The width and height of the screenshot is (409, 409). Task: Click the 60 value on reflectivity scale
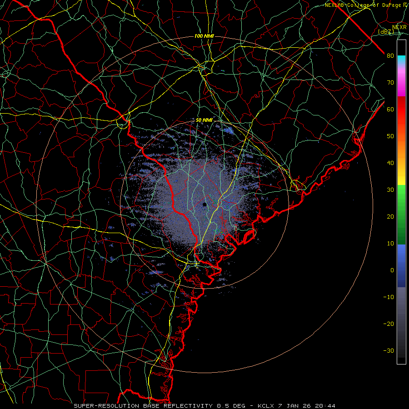pyautogui.click(x=390, y=109)
